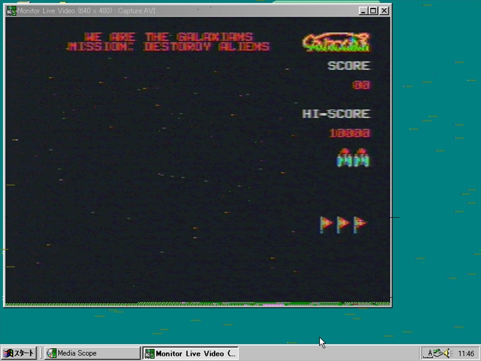Click the second remaining ship life icon
481x361 pixels.
click(361, 158)
